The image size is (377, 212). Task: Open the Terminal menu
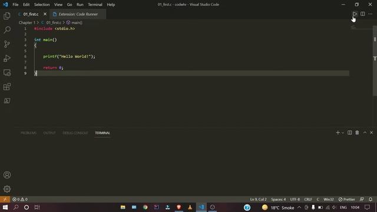(95, 5)
